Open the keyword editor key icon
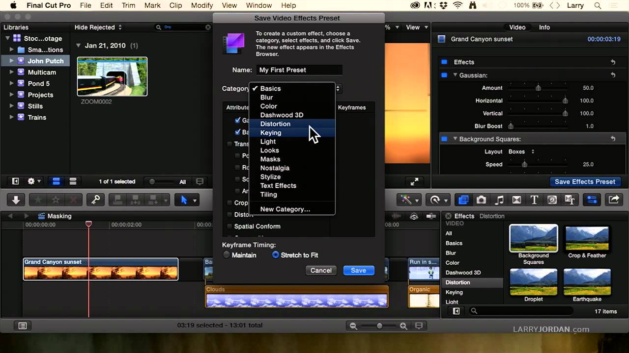The height and width of the screenshot is (353, 629). (95, 200)
